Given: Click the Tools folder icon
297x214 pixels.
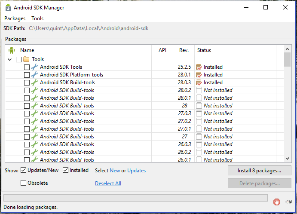Looking at the screenshot, I should 26,59.
